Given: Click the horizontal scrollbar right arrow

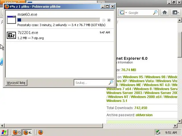Looking at the screenshot, I should pyautogui.click(x=175, y=126).
